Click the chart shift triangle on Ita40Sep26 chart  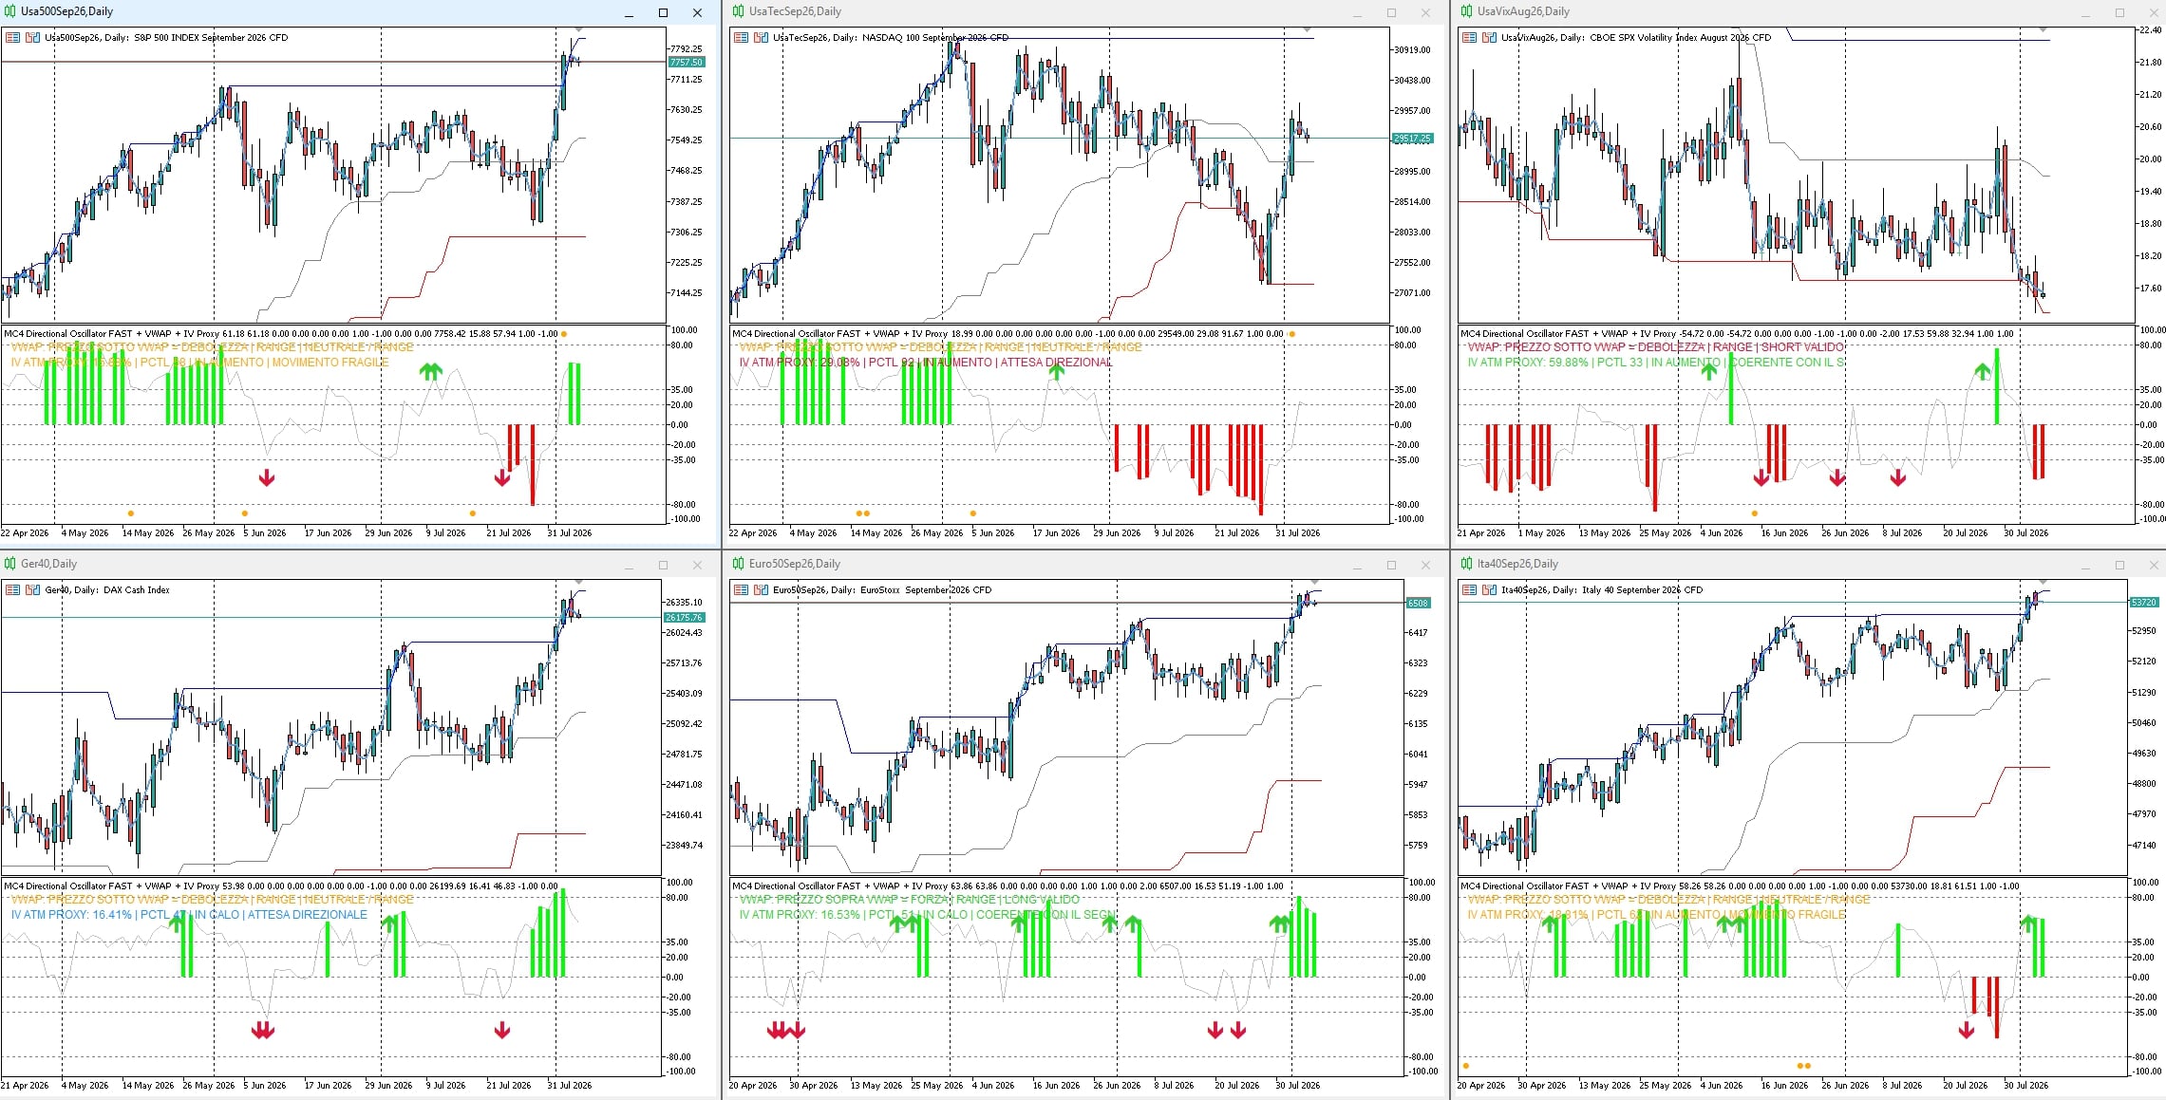click(x=2044, y=583)
